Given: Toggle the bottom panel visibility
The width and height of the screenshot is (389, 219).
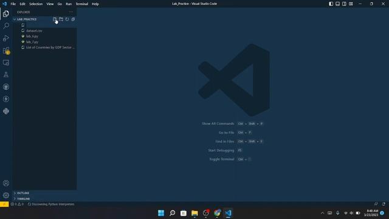Looking at the screenshot, I should [x=338, y=4].
